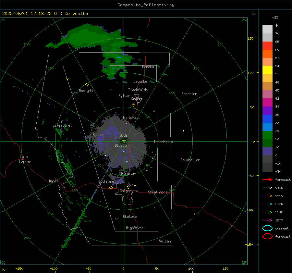Select the Banff label
Image resolution: width=292 pixels, height=273 pixels.
pyautogui.click(x=54, y=181)
